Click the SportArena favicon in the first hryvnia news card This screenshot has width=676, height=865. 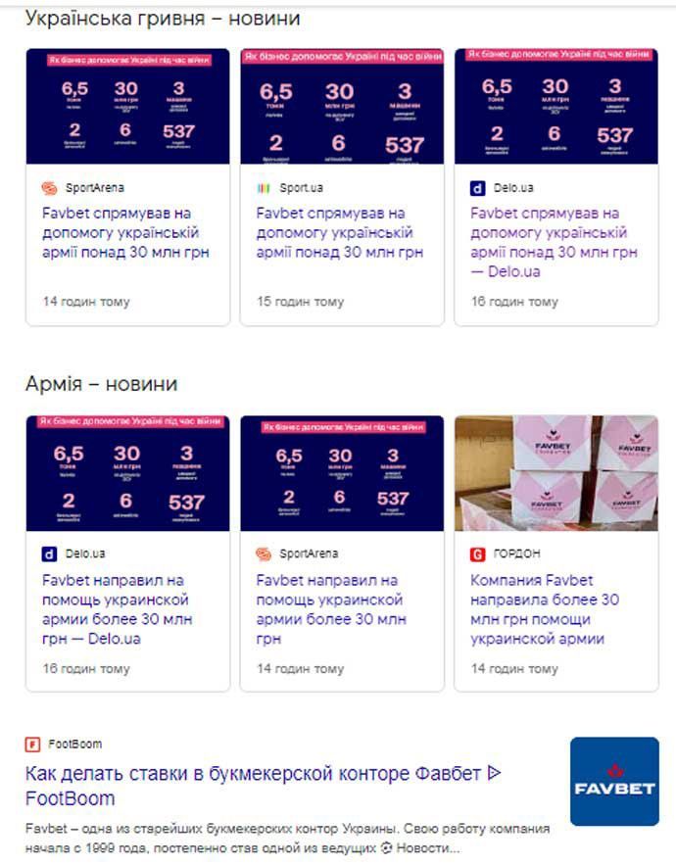pyautogui.click(x=50, y=188)
